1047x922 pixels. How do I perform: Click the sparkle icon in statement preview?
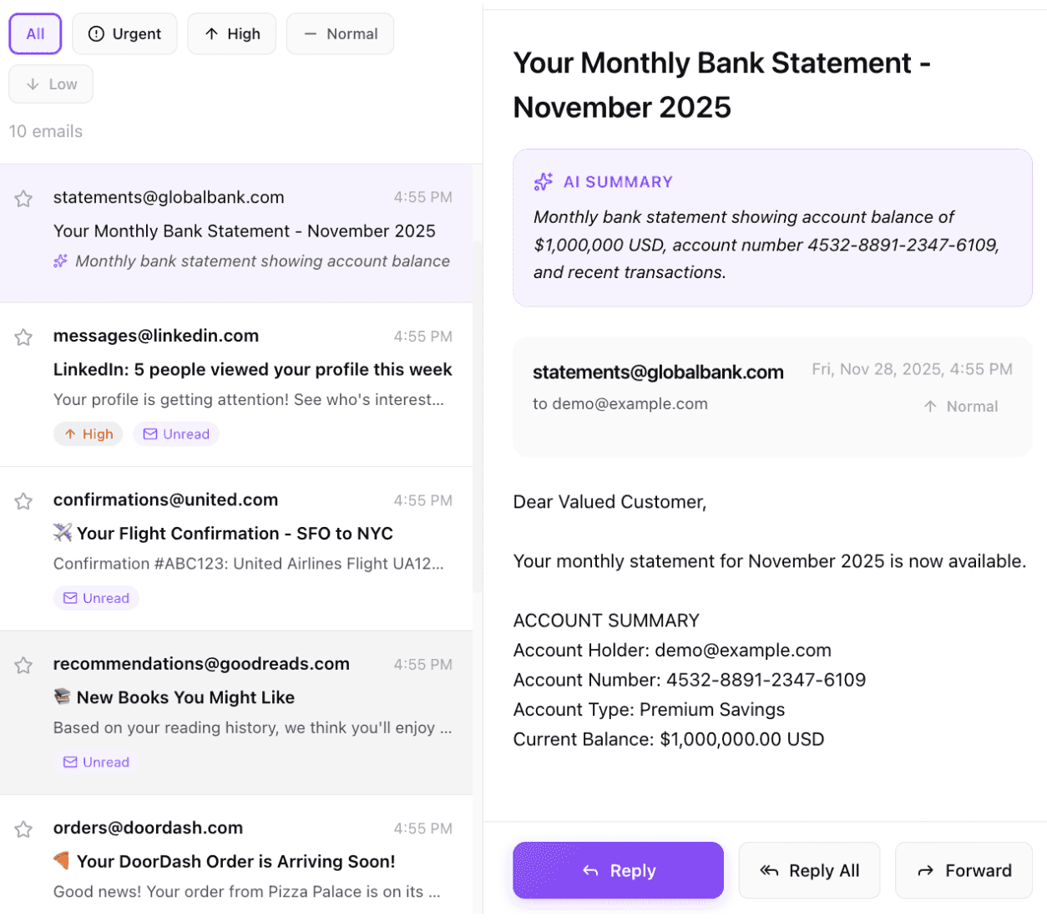point(61,261)
